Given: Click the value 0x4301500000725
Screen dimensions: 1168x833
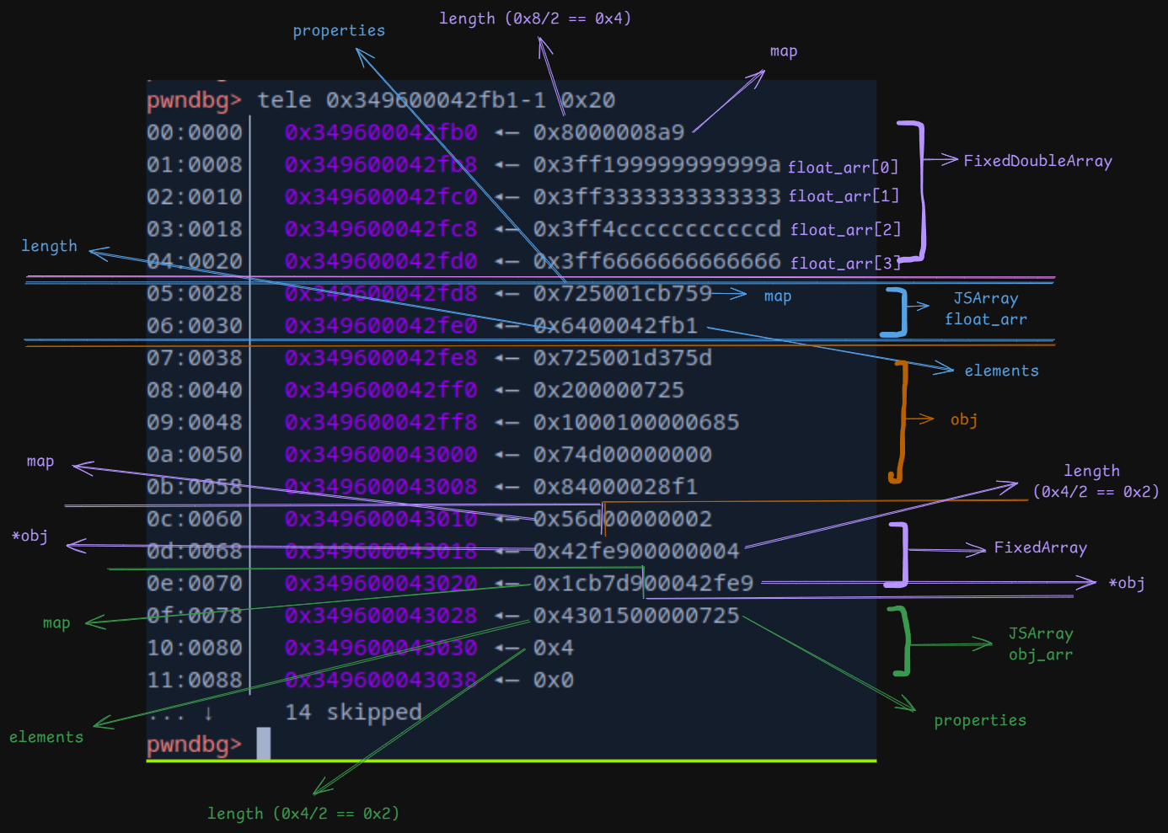Looking at the screenshot, I should tap(635, 616).
